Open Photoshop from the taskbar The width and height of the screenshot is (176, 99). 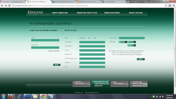tap(28, 97)
